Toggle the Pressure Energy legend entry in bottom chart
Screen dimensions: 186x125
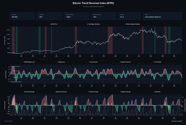pyautogui.click(x=29, y=92)
